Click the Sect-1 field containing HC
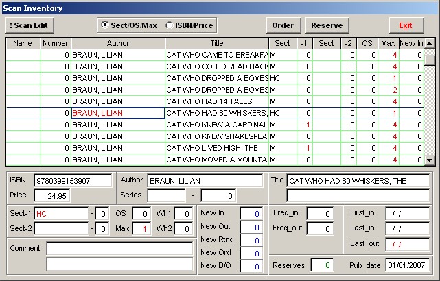Image resolution: width=440 pixels, height=281 pixels. point(62,214)
